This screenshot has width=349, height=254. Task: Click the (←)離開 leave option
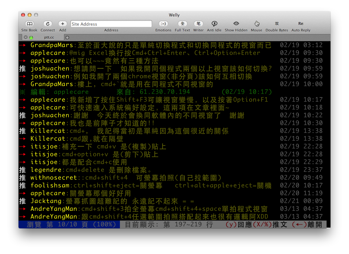[307, 224]
